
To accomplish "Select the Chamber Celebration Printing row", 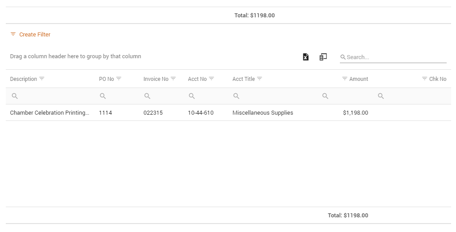I will [228, 112].
